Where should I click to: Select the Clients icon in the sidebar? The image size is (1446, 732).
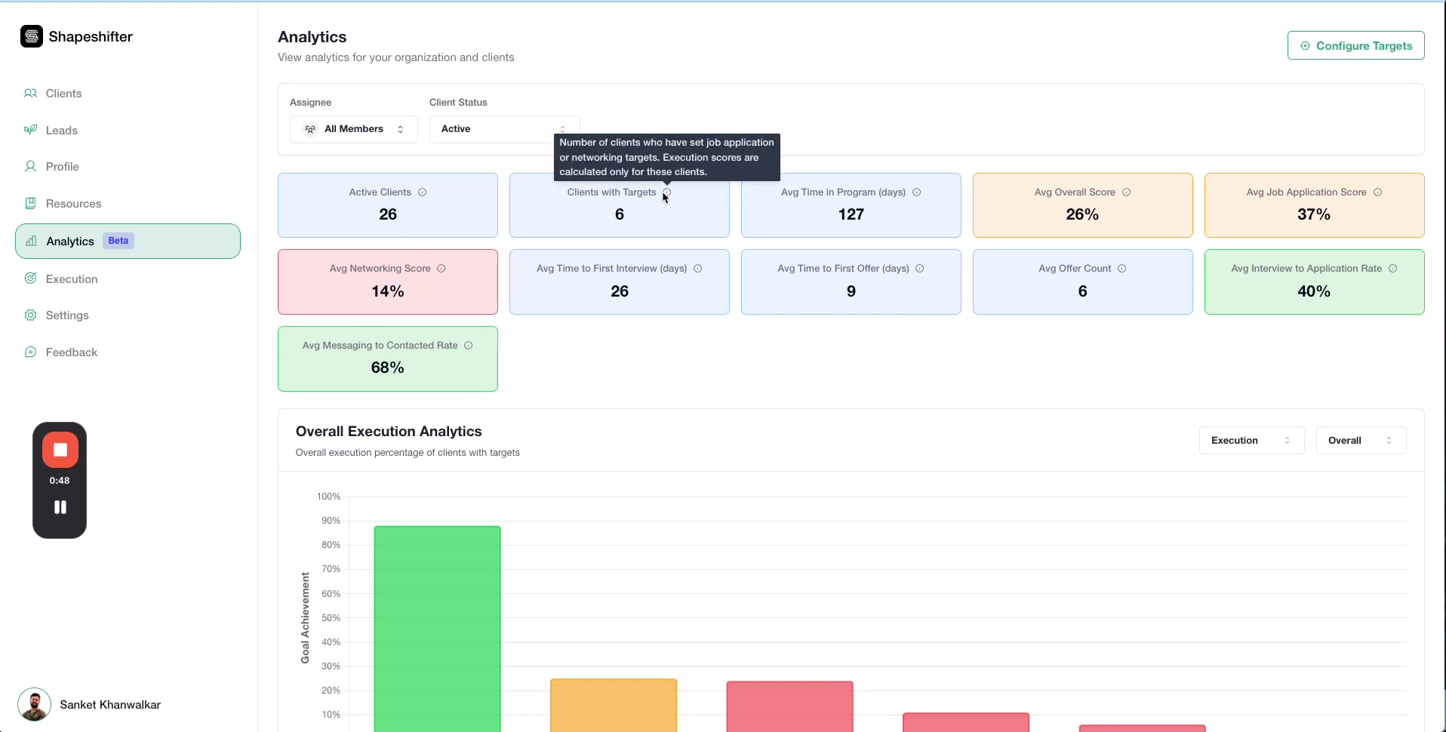[31, 93]
